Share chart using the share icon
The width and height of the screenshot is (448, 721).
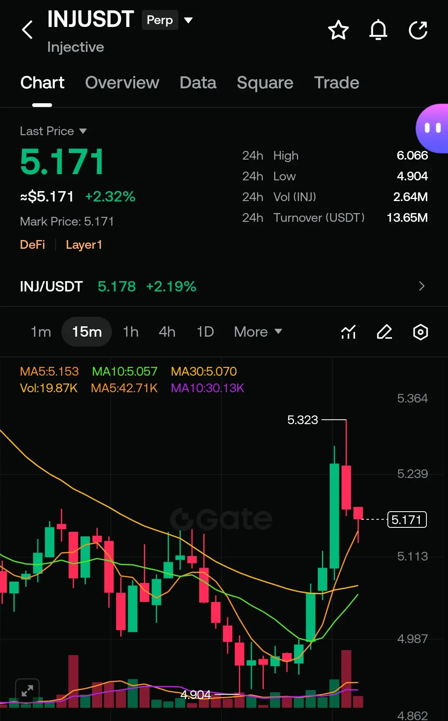(x=418, y=30)
